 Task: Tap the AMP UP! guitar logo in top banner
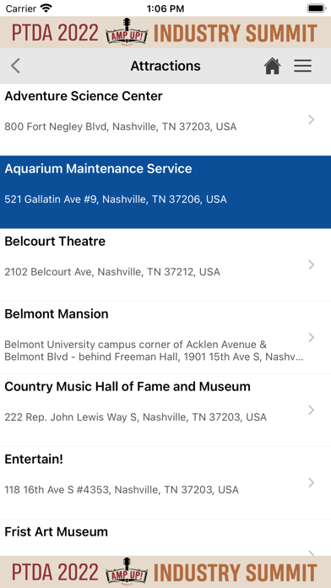tap(126, 32)
